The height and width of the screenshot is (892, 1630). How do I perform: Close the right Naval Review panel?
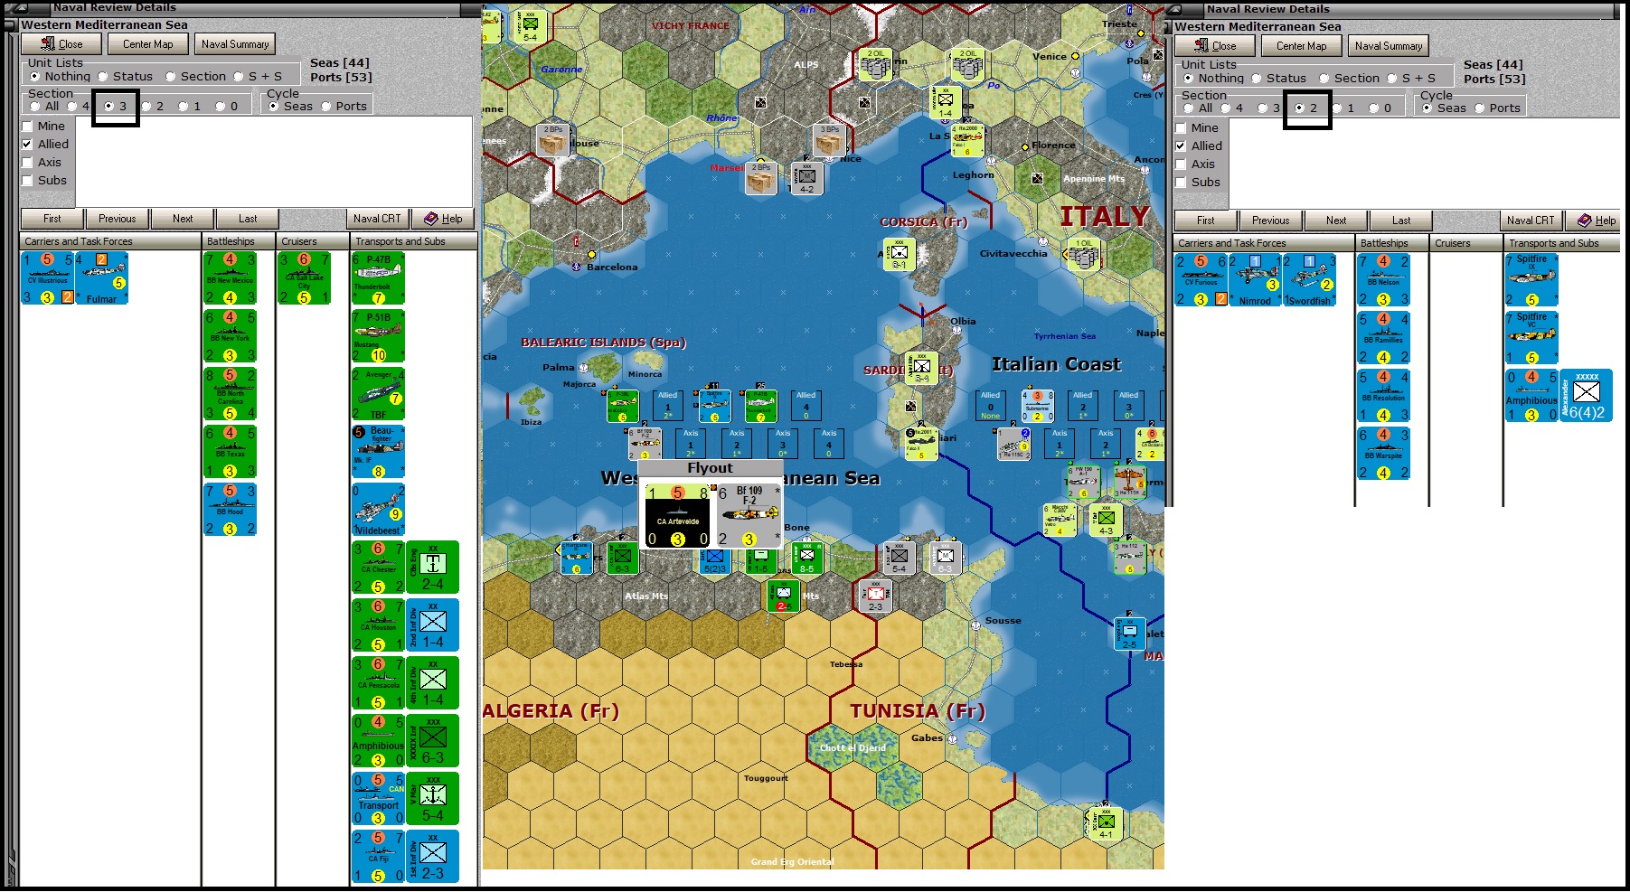click(x=1215, y=46)
